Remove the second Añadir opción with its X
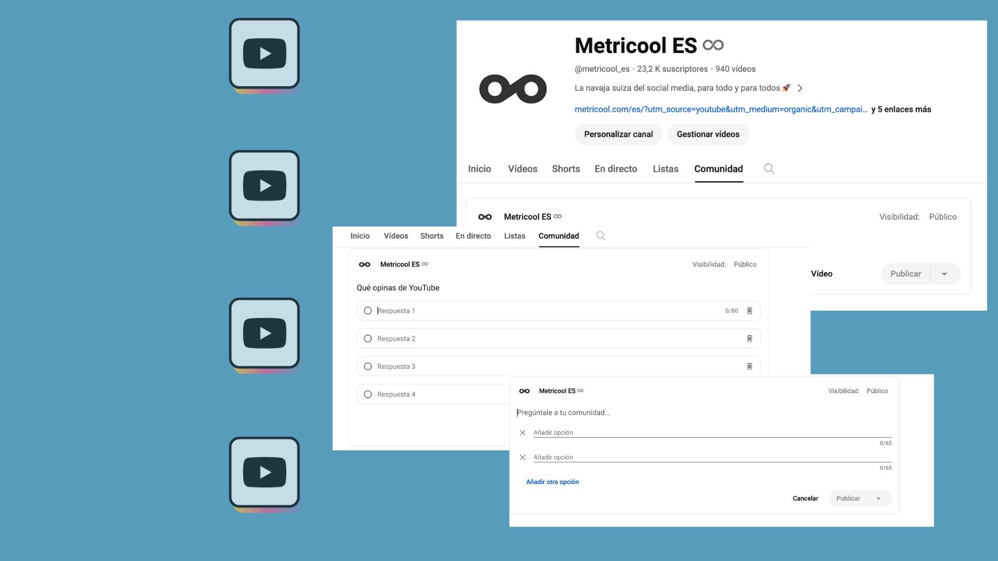Image resolution: width=998 pixels, height=561 pixels. [522, 458]
